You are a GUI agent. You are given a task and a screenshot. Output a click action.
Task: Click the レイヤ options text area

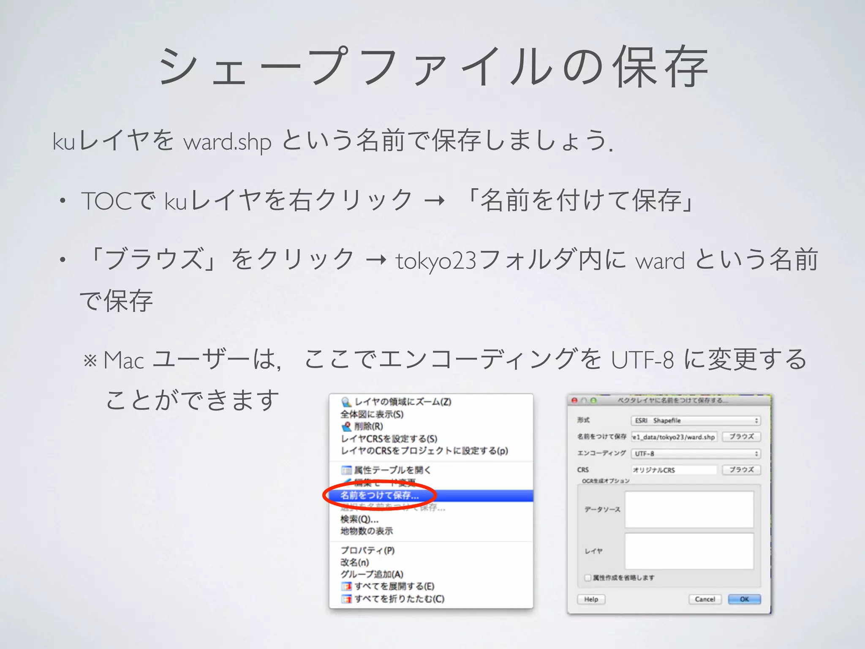[x=689, y=551]
